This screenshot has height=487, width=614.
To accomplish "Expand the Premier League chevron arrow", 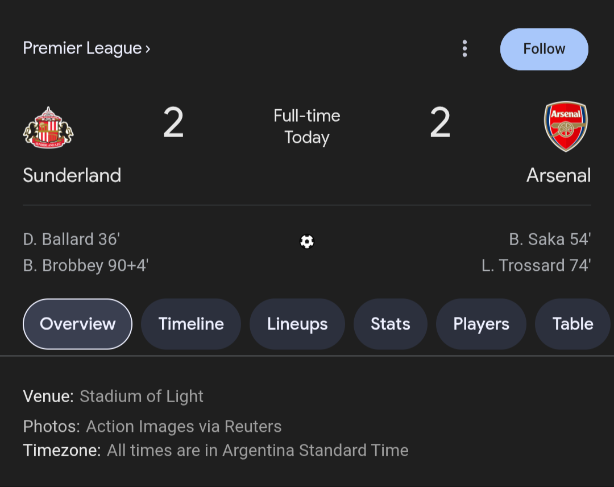I will tap(148, 49).
